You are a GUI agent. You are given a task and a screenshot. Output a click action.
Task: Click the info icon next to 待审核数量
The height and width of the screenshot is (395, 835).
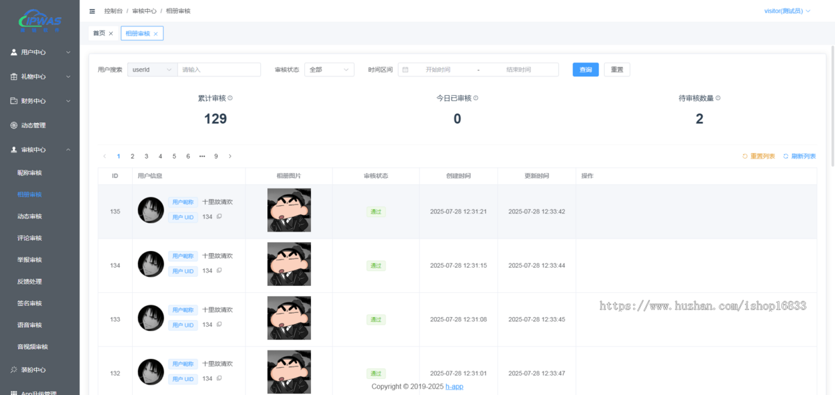(718, 98)
